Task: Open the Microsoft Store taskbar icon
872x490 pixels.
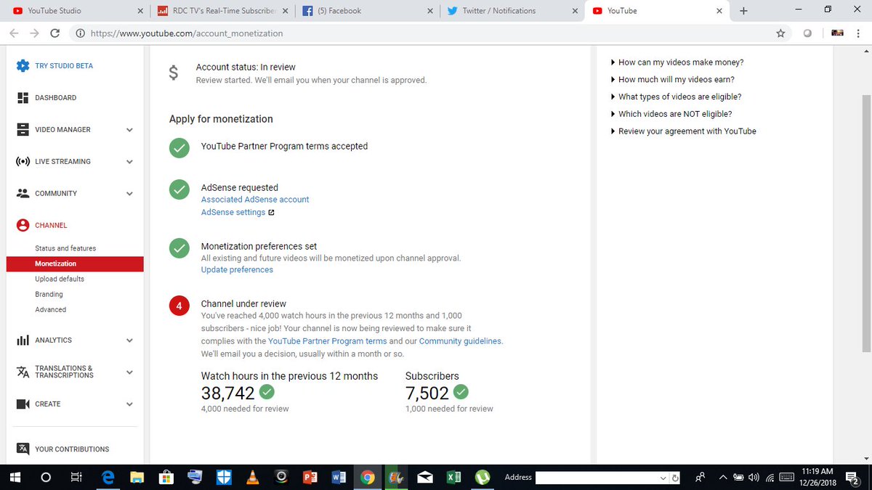Action: 166,477
